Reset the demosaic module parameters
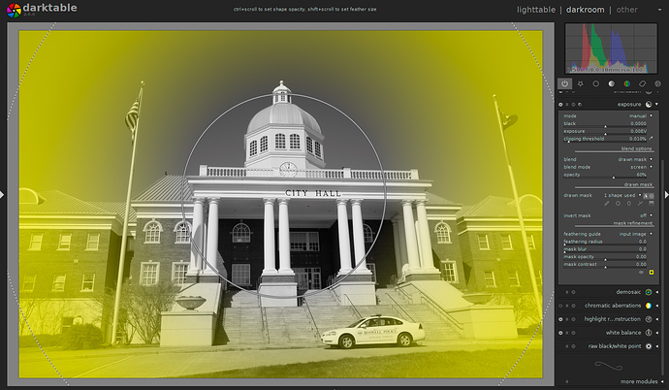This screenshot has width=669, height=390. click(573, 292)
